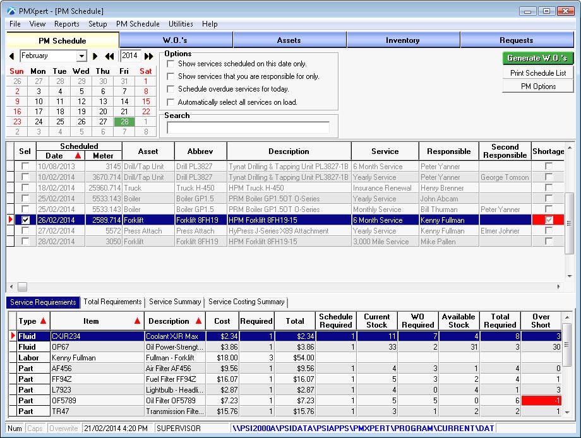Open the Service Summary tab

[x=175, y=302]
